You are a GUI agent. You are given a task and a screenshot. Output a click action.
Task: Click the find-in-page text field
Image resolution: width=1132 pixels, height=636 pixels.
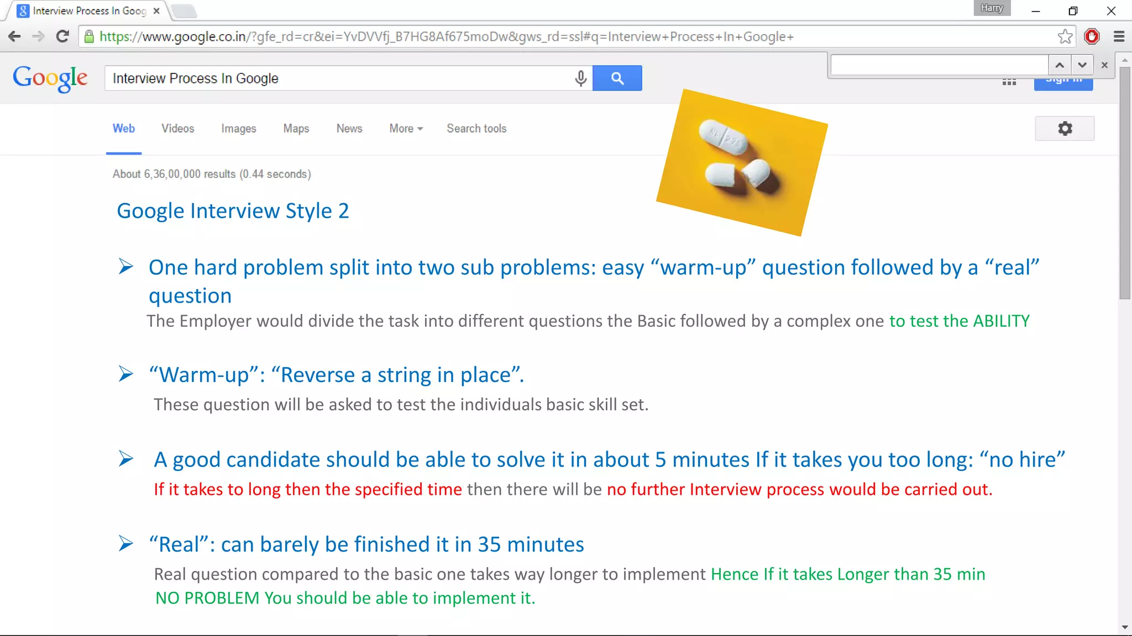click(x=940, y=65)
